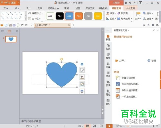Open the 填充 fill dropdown arrow
This screenshot has width=161, height=128.
pyautogui.click(x=116, y=13)
